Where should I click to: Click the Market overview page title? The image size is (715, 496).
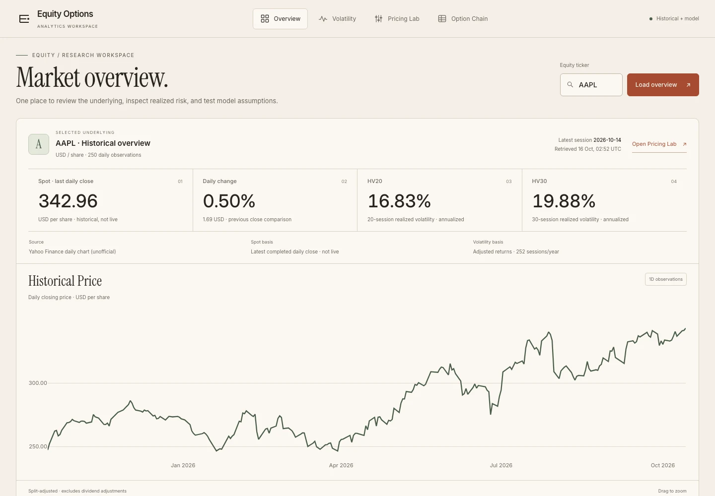tap(92, 78)
